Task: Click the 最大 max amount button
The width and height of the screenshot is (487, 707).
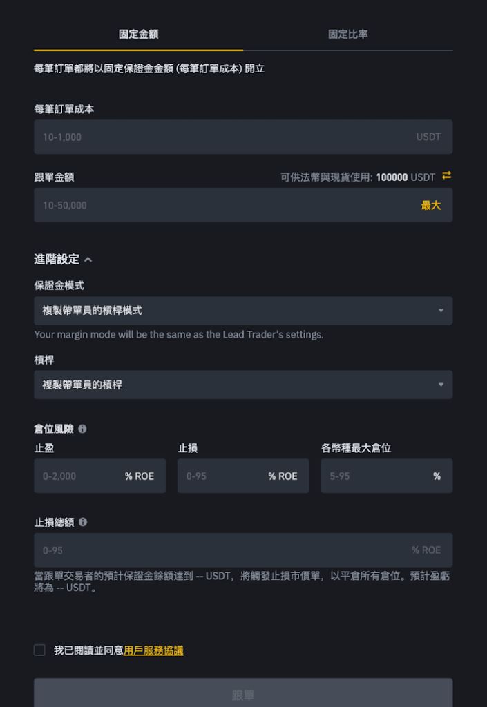Action: coord(430,205)
